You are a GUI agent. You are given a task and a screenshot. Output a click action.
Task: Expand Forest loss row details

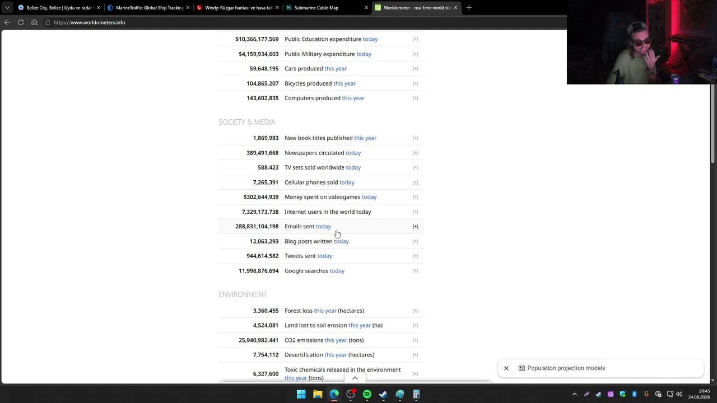(415, 311)
